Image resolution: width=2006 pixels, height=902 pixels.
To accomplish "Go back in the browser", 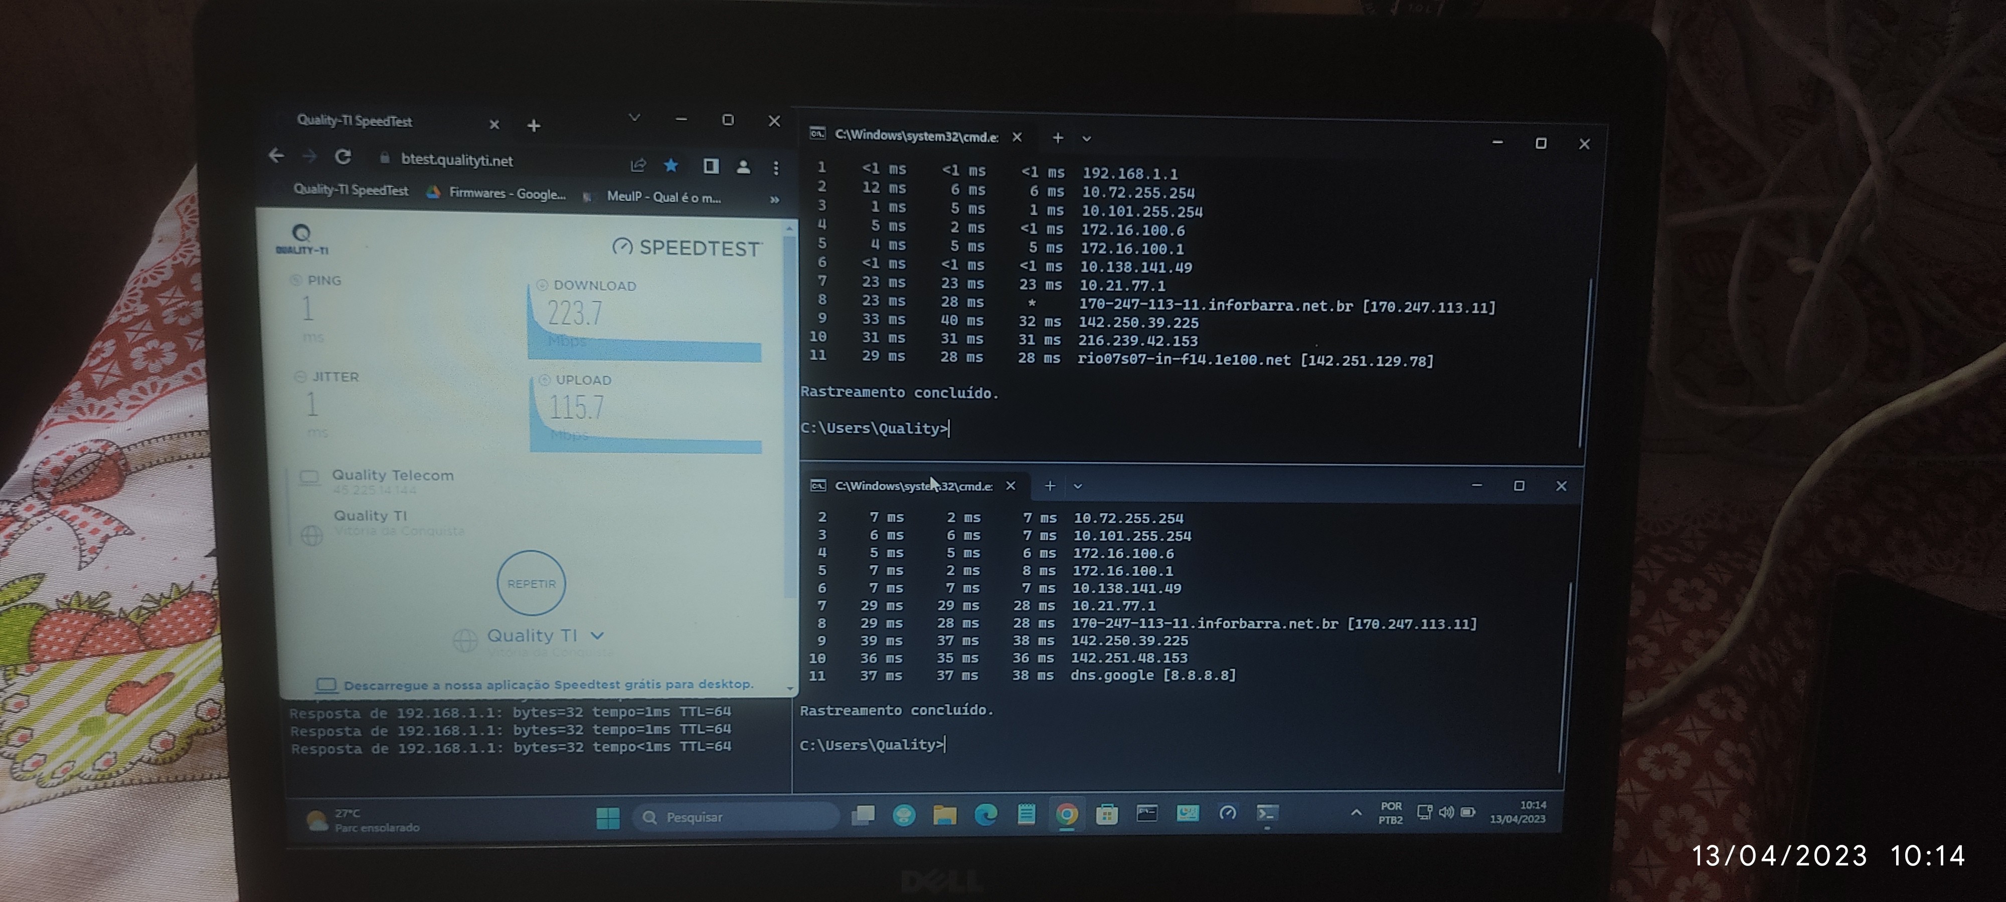I will [x=276, y=156].
